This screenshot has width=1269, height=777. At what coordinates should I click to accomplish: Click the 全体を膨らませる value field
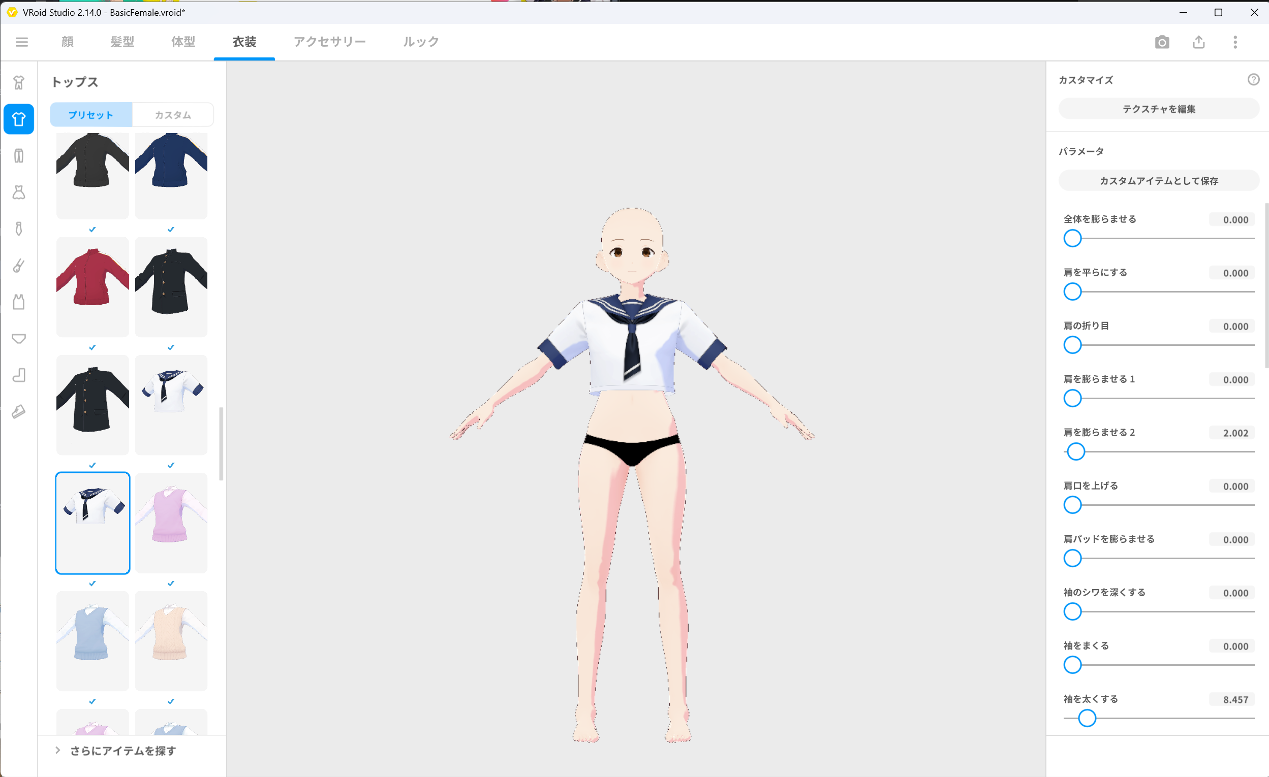point(1232,220)
